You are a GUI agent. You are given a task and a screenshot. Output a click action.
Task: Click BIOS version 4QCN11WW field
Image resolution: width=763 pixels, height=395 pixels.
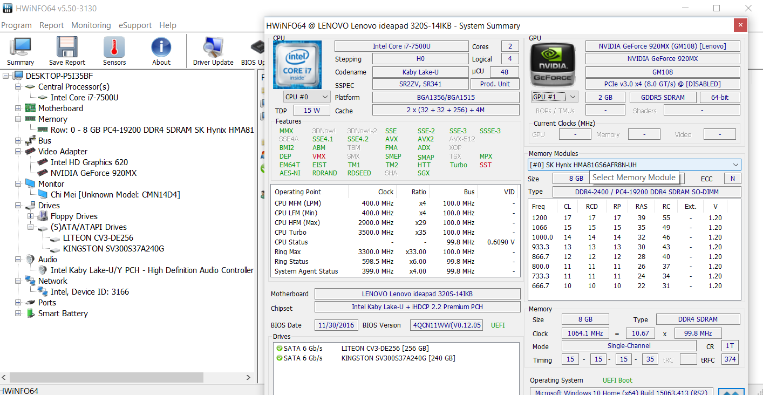tap(446, 325)
